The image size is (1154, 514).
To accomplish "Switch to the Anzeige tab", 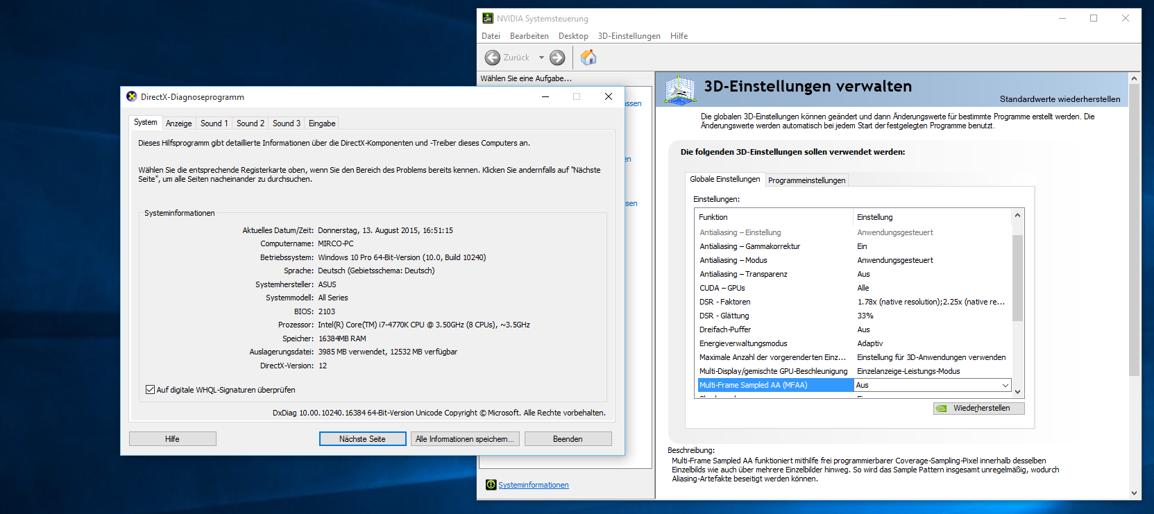I will tap(179, 123).
